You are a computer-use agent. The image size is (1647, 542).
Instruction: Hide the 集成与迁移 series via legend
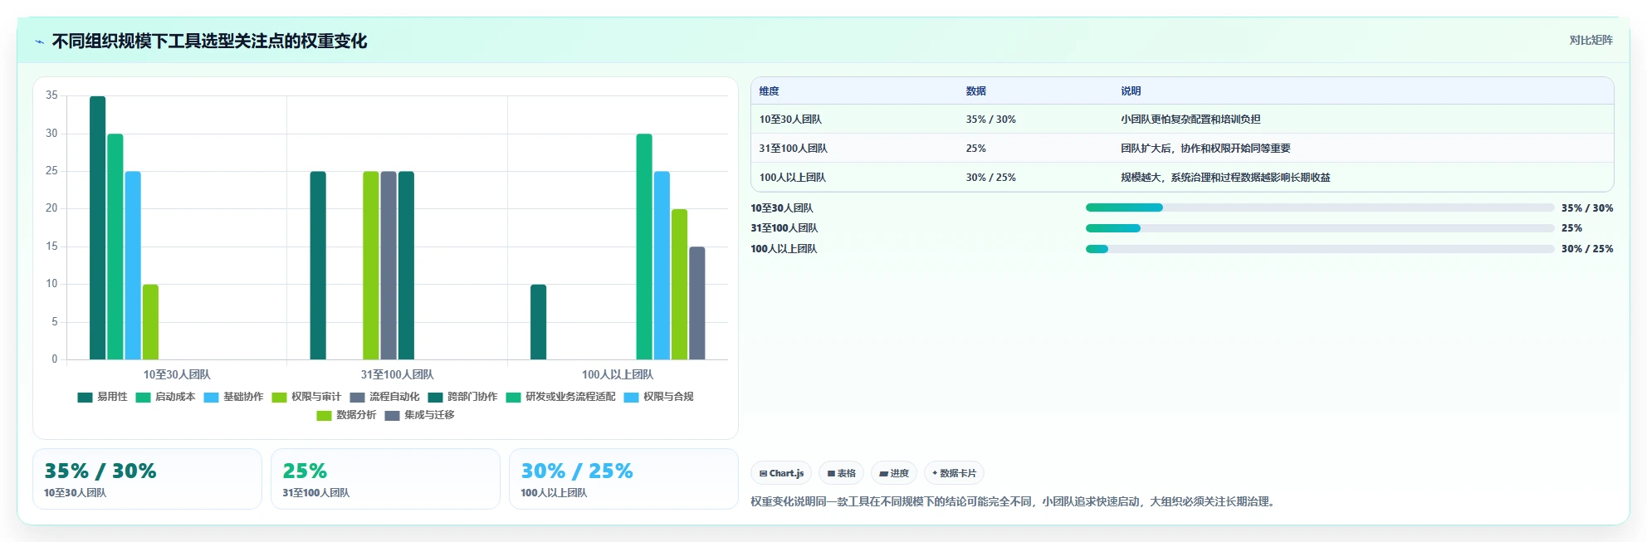[x=419, y=415]
